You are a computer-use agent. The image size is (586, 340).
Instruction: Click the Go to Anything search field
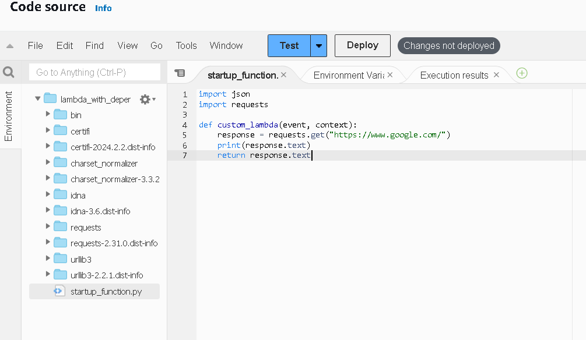94,72
